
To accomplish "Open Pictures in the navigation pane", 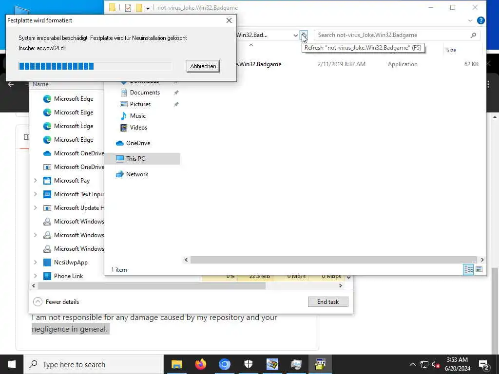I will 140,104.
